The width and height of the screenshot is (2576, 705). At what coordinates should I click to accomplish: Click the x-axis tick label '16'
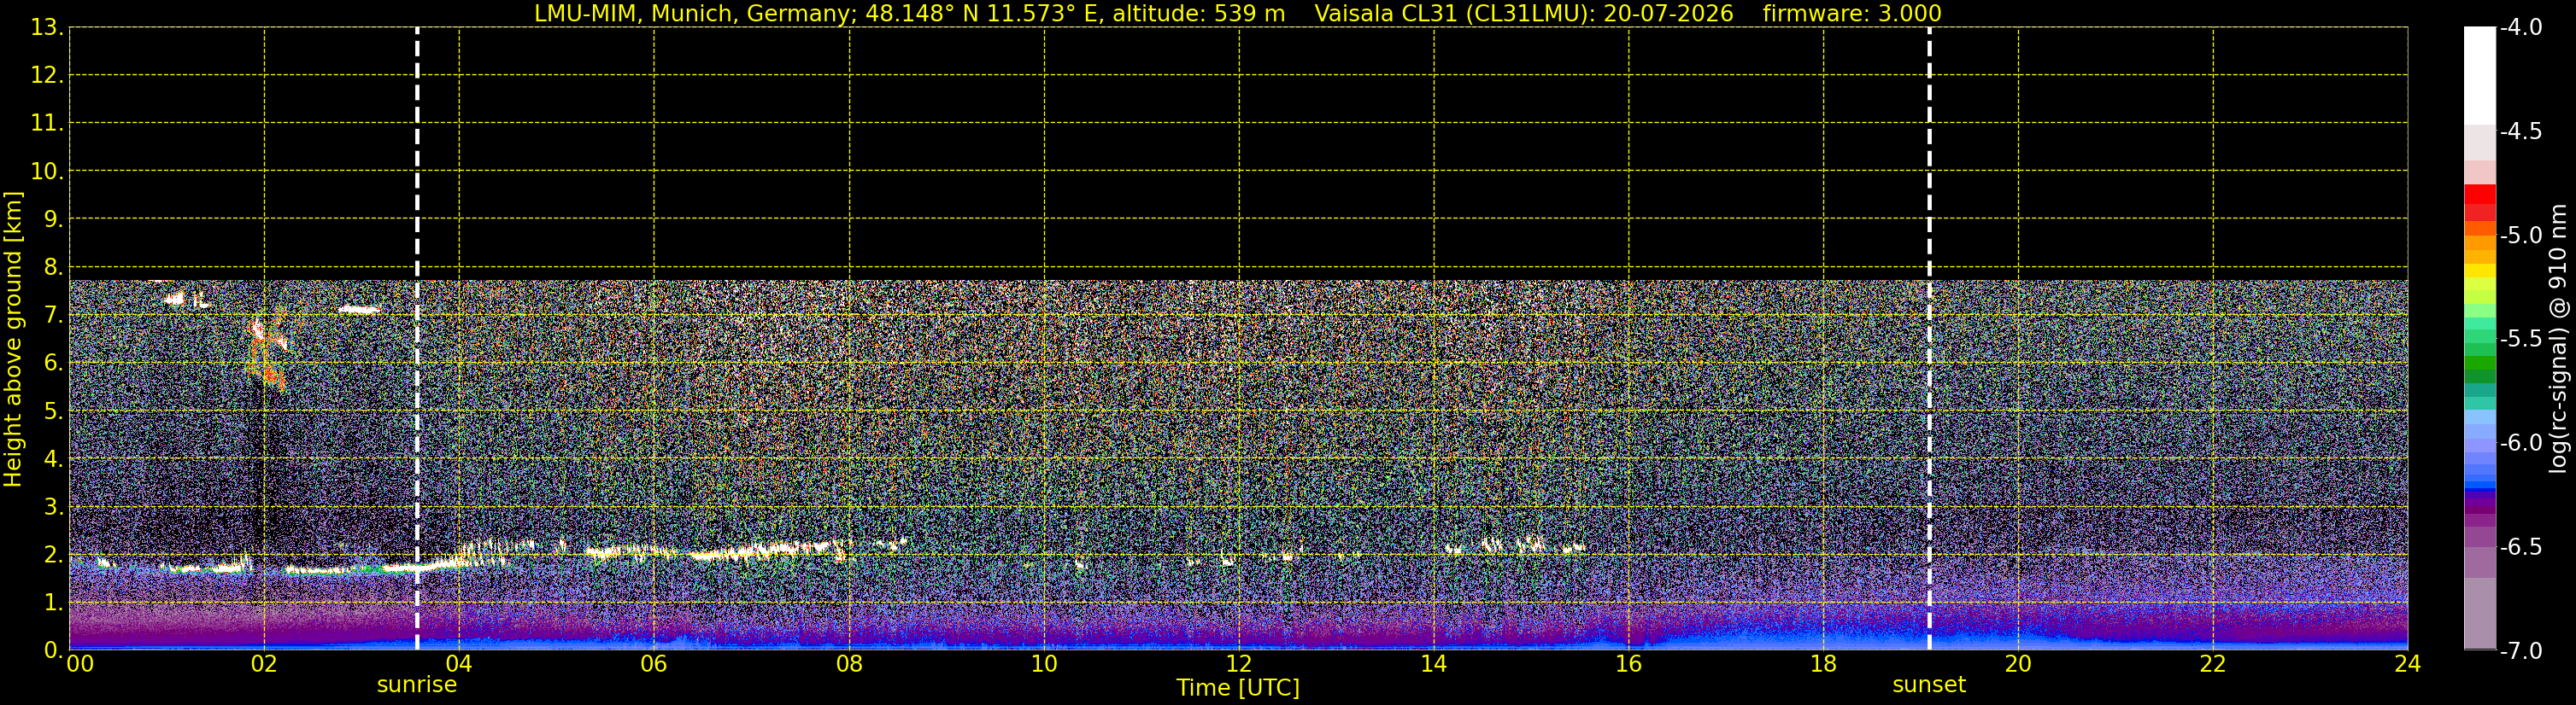pyautogui.click(x=1628, y=665)
